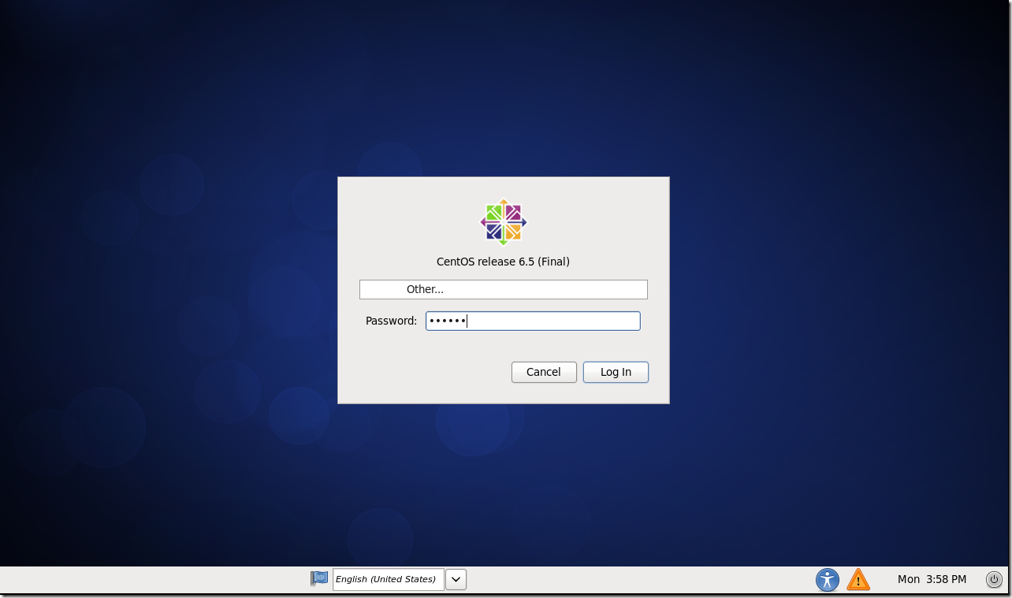Expand the keyboard layout dropdown arrow
This screenshot has width=1012, height=598.
[456, 579]
